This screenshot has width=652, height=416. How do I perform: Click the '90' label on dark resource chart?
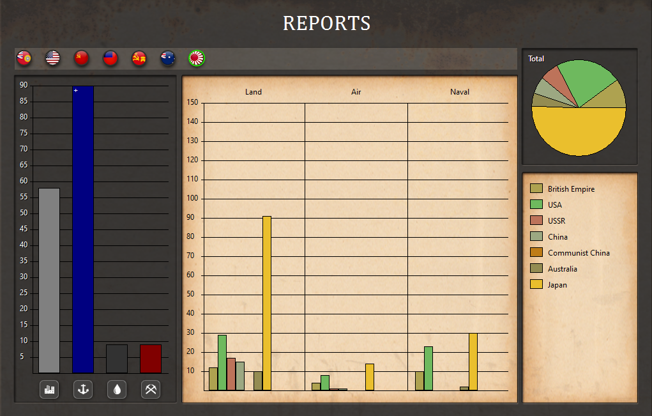pyautogui.click(x=24, y=85)
